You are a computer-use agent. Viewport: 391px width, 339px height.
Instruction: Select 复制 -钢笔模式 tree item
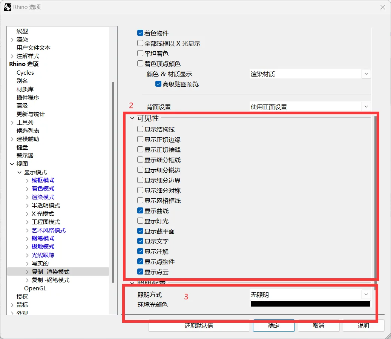(51, 280)
